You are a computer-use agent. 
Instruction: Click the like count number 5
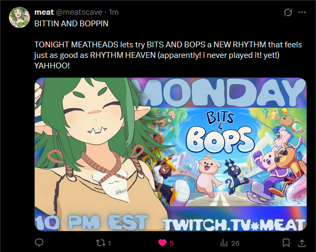coord(172,244)
